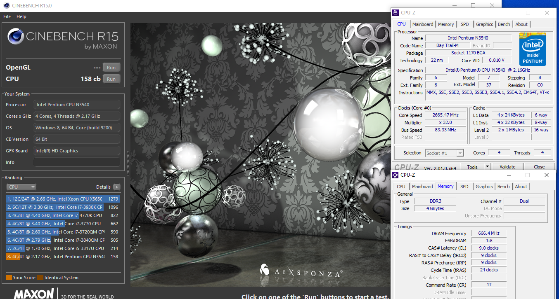Image resolution: width=559 pixels, height=299 pixels.
Task: Click the Identical System legend swatch
Action: [40, 278]
